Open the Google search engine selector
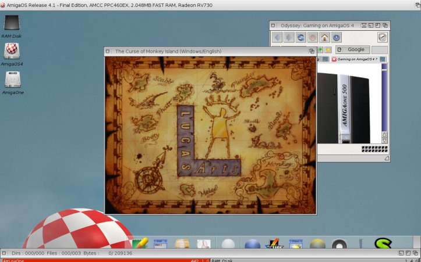The height and width of the screenshot is (262, 421). click(352, 50)
